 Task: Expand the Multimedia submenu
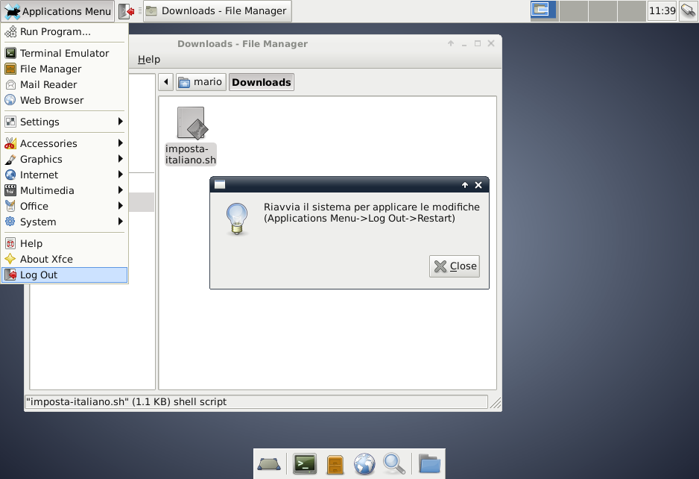point(65,190)
